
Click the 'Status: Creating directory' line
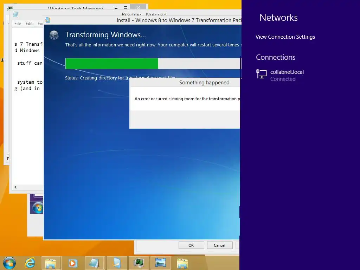pyautogui.click(x=121, y=78)
